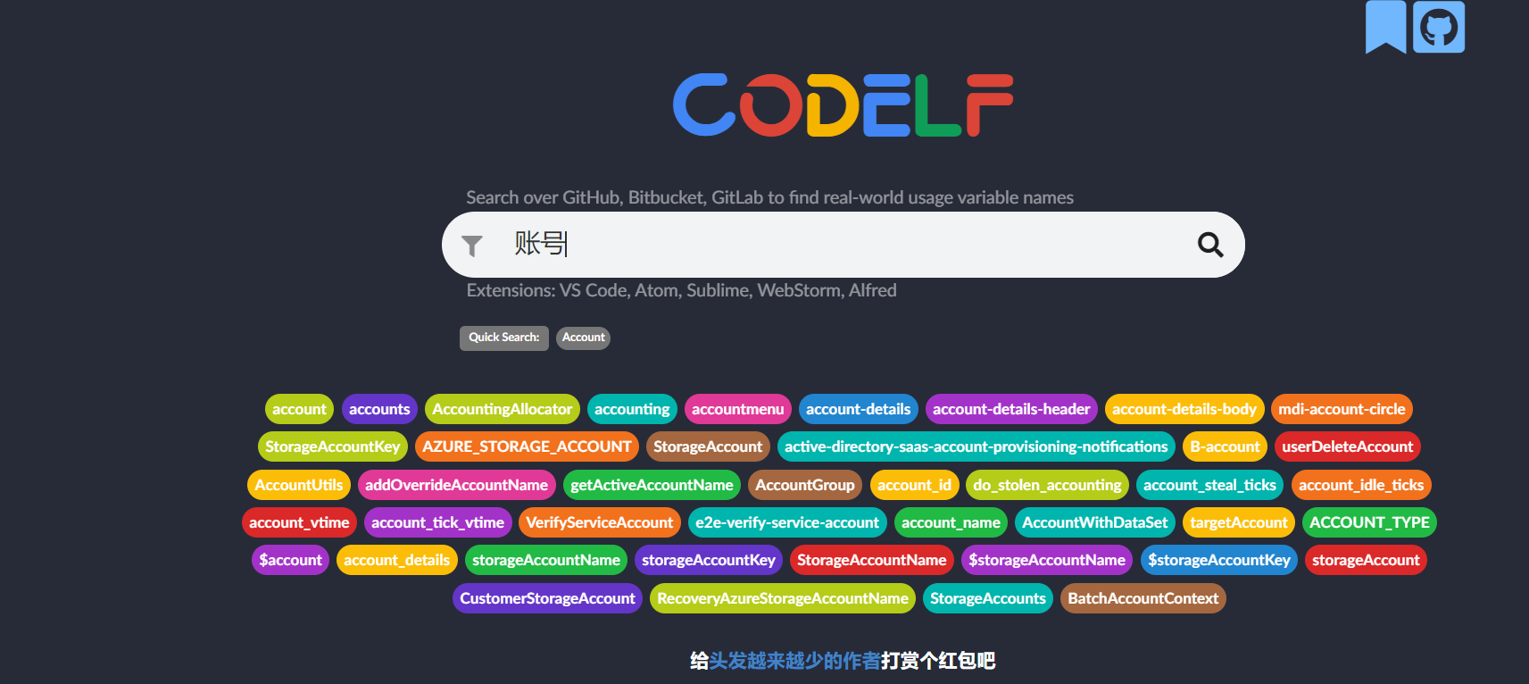Open the bookmark icon at top right
Screen dimensions: 1529x684
pyautogui.click(x=1385, y=27)
